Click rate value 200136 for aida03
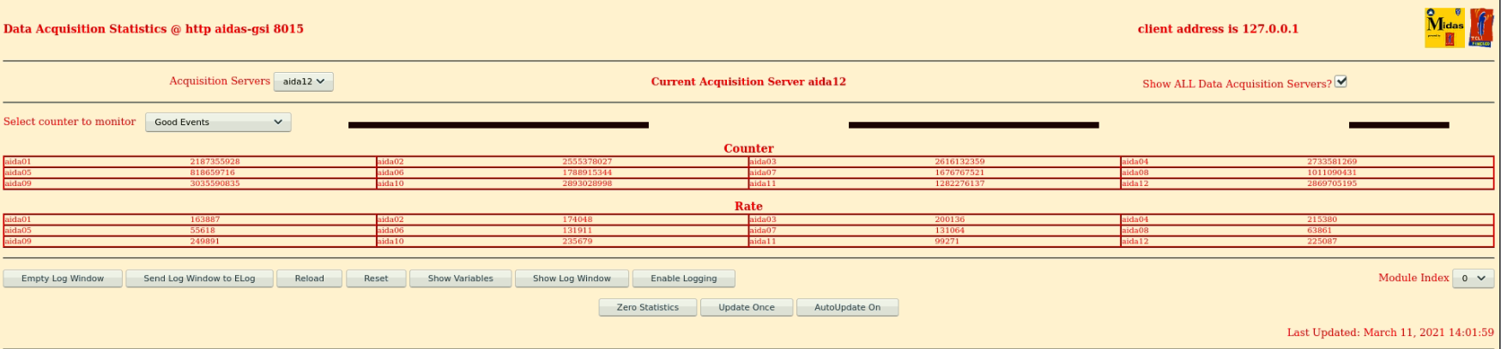Viewport: 1501px width, 349px height. click(949, 220)
